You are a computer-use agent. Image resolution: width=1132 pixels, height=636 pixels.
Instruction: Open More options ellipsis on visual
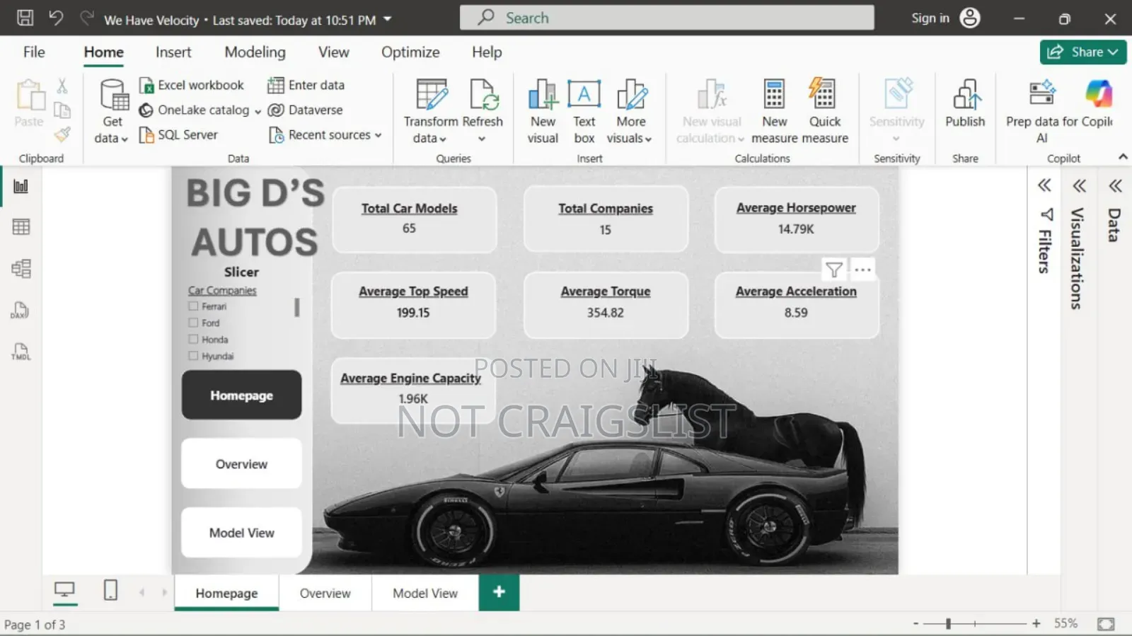tap(862, 270)
